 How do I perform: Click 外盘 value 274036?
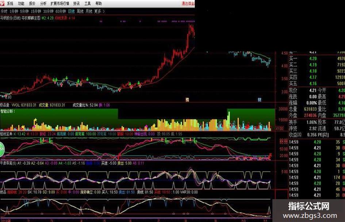point(310,115)
